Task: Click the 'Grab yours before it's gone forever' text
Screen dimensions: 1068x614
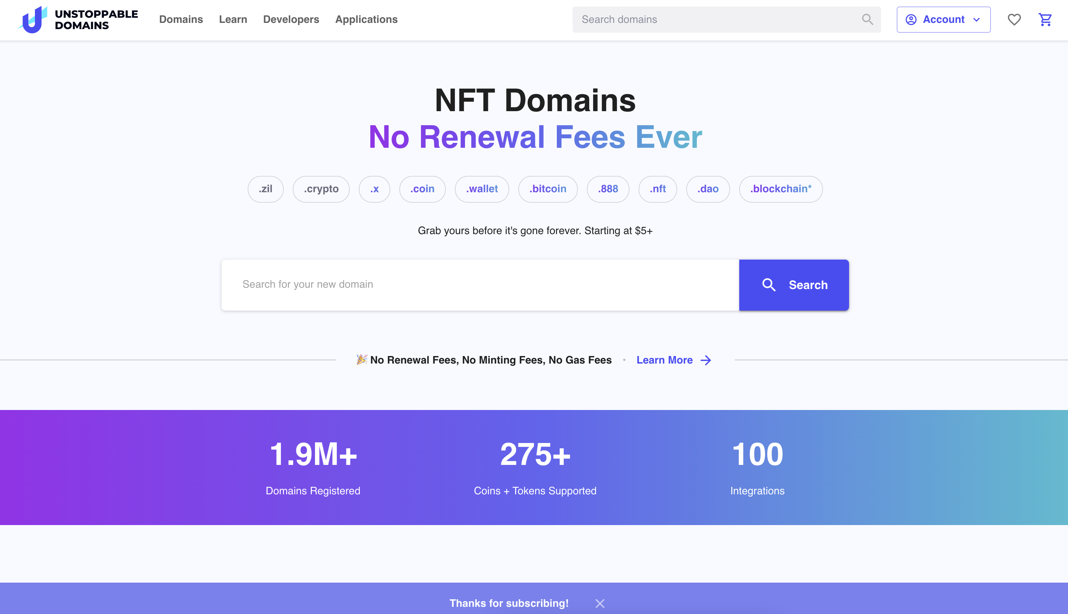Action: pyautogui.click(x=535, y=231)
